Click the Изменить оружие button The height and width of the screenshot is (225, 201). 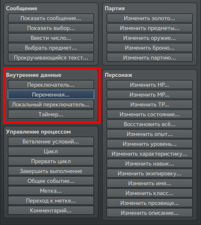(150, 38)
